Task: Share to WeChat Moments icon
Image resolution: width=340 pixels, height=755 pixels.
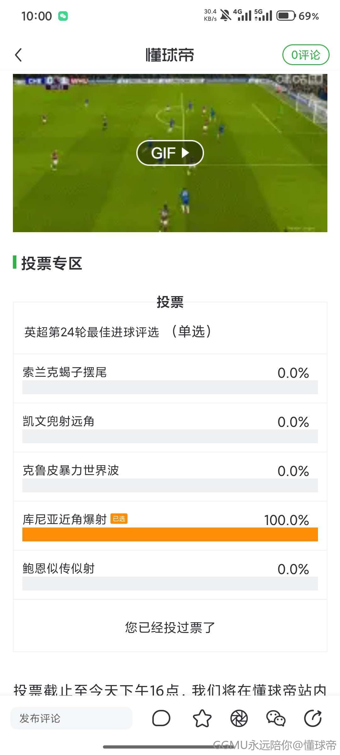Action: tap(239, 718)
